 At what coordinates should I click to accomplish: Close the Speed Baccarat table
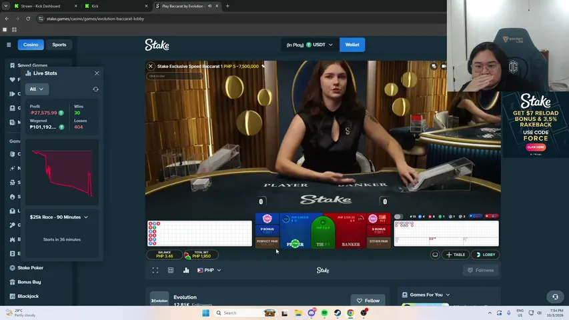click(x=151, y=66)
